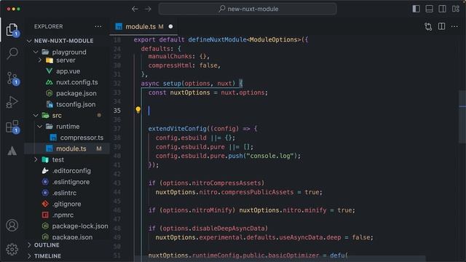Open the Accounts menu
This screenshot has width=466, height=262.
coord(12,226)
